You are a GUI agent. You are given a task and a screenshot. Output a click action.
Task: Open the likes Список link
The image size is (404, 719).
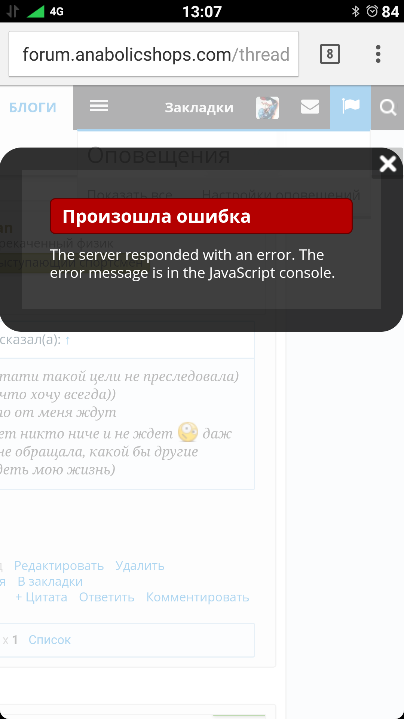pos(50,640)
